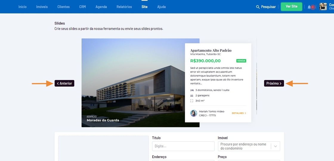Screen dimensions: 334x161
Task: Focus the Título input field
Action: pos(183,146)
